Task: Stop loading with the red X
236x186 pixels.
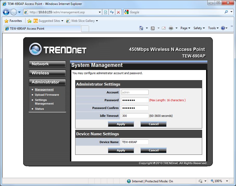Action: pos(118,12)
